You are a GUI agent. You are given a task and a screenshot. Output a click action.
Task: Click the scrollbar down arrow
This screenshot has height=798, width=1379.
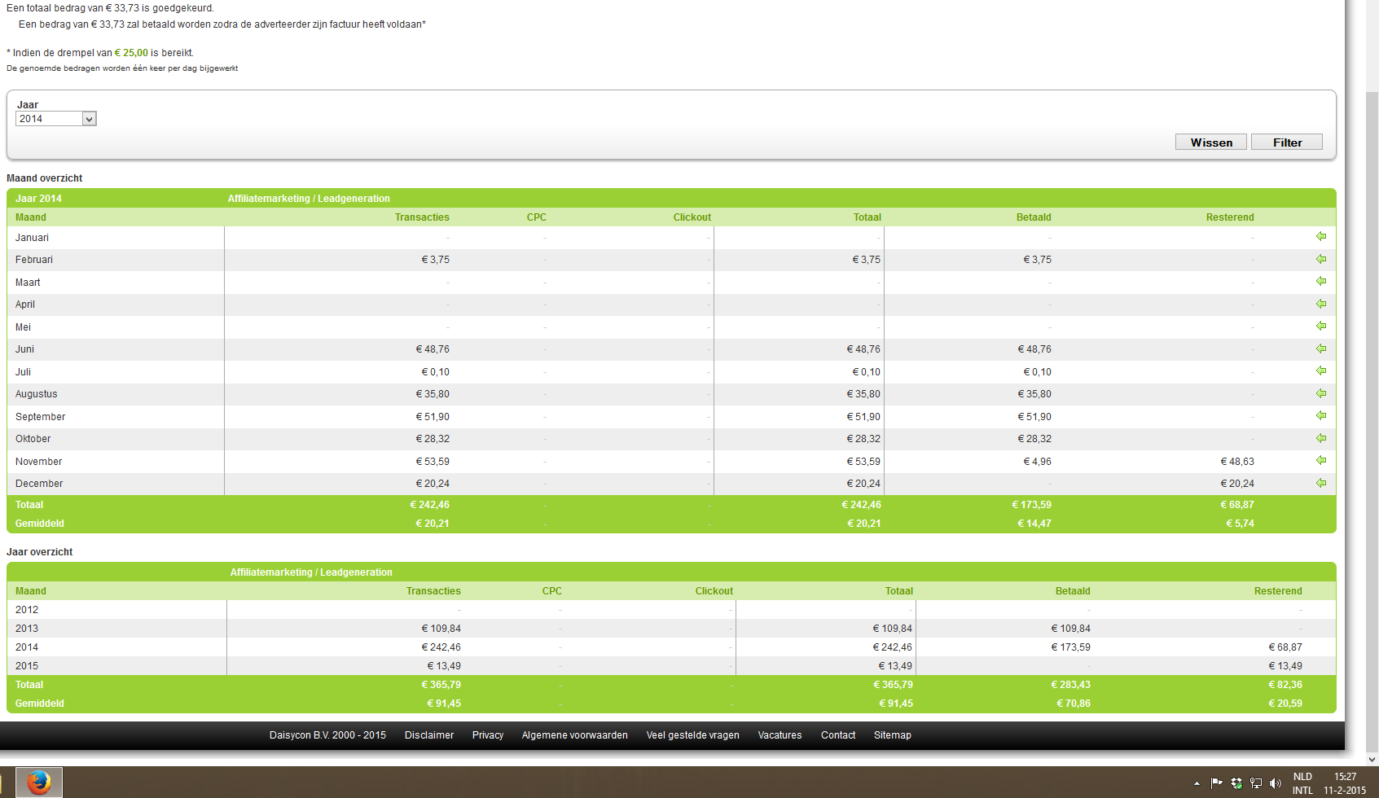tap(1372, 759)
